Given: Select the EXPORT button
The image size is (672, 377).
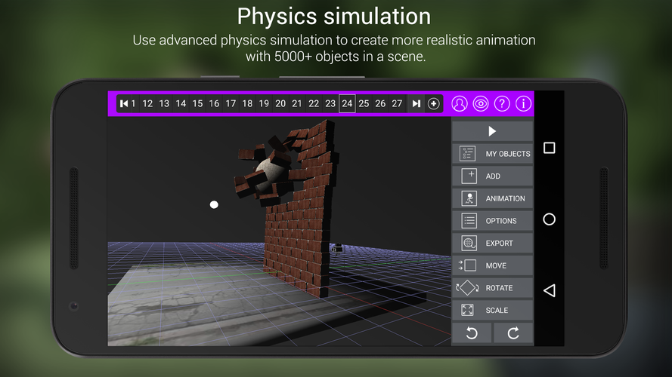Looking at the screenshot, I should (x=492, y=243).
